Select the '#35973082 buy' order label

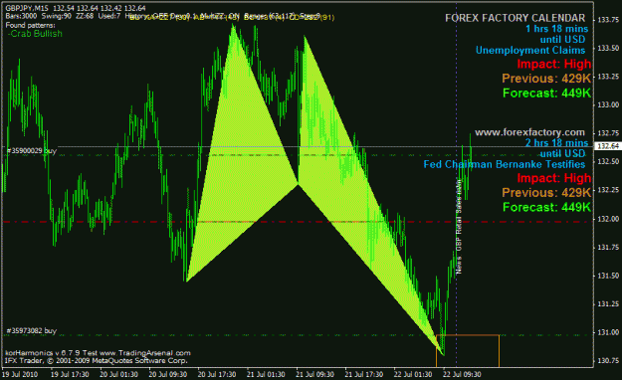tap(32, 331)
